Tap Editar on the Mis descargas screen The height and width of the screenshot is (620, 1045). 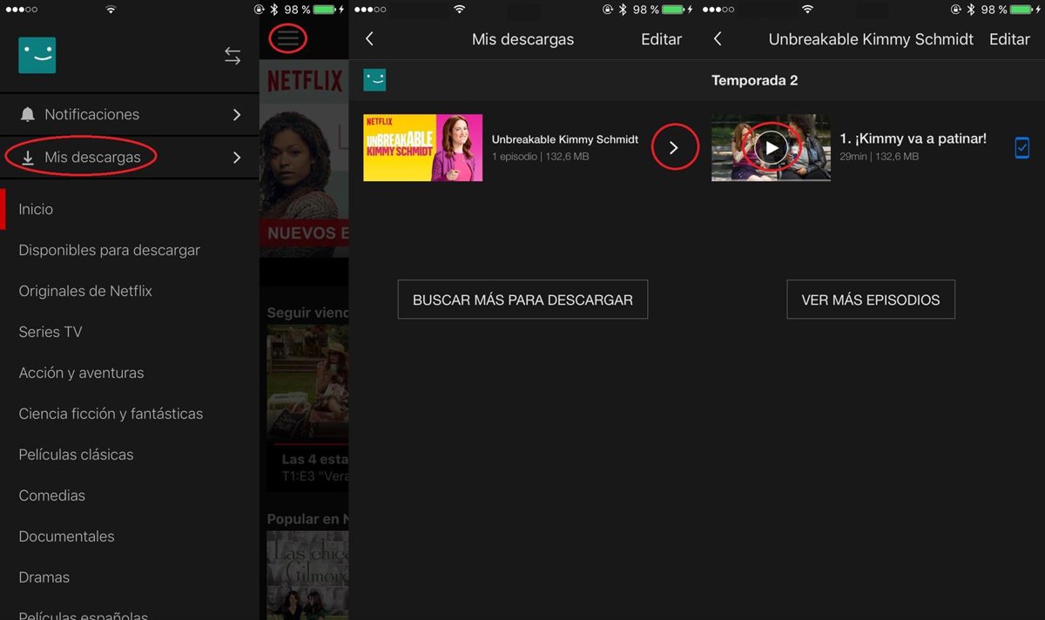pyautogui.click(x=661, y=39)
